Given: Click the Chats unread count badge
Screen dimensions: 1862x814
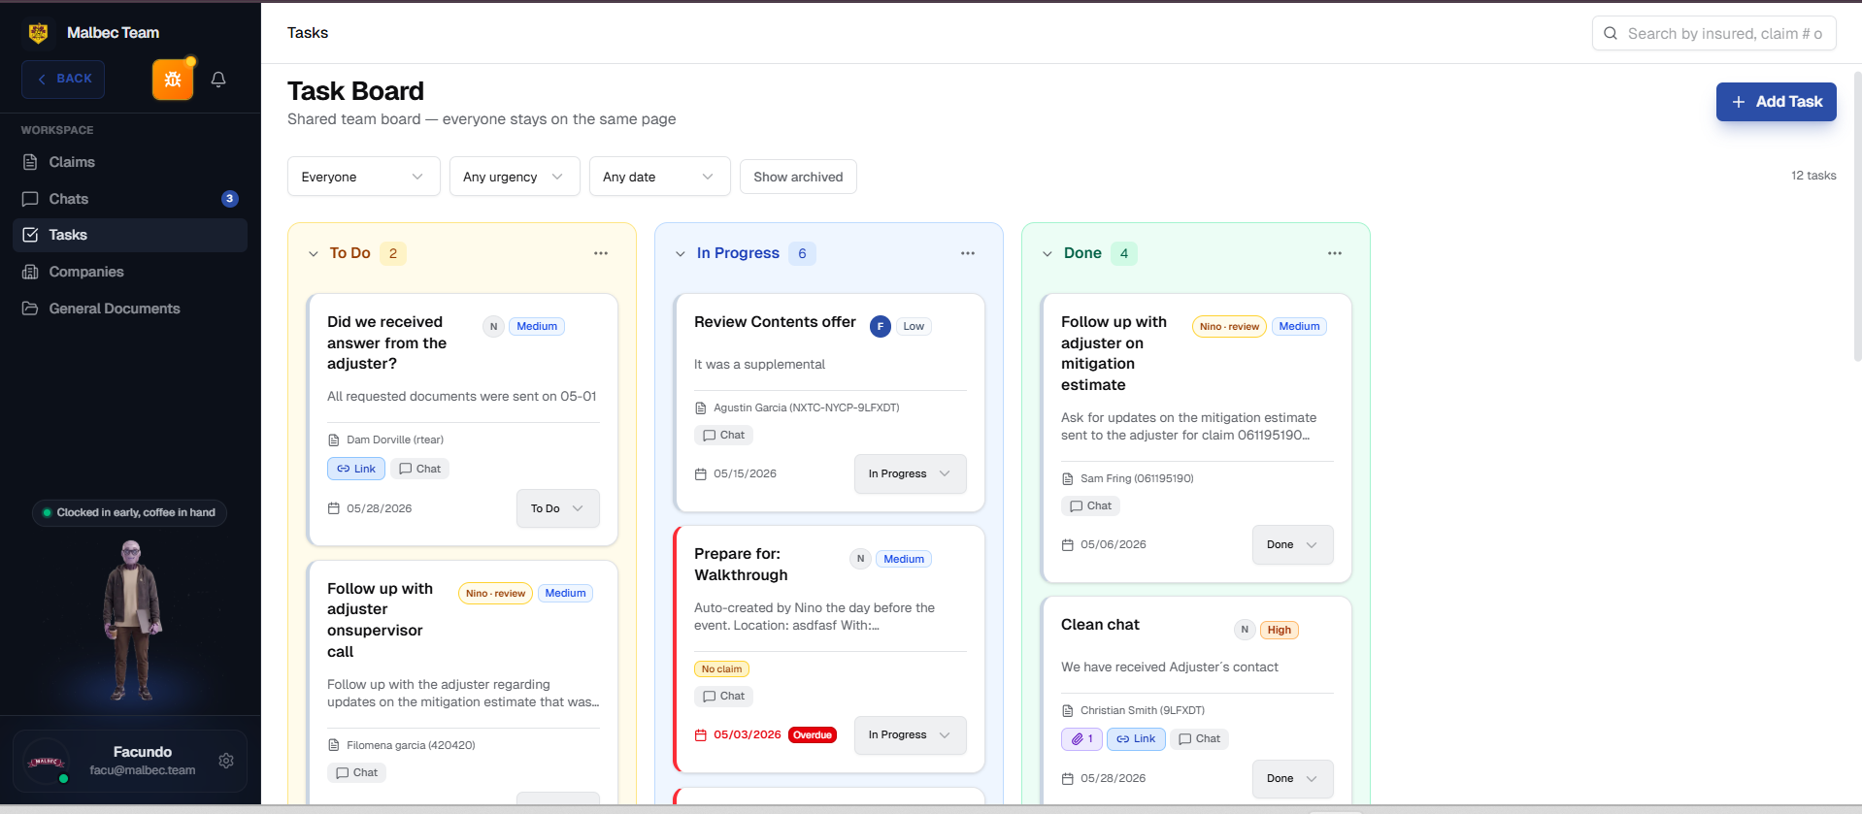Looking at the screenshot, I should (230, 199).
